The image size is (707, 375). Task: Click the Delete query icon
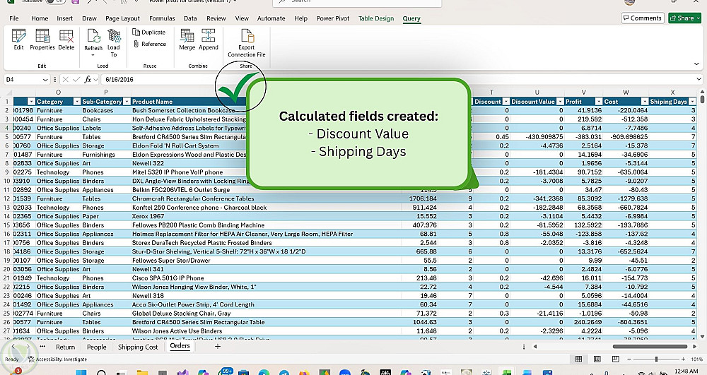pyautogui.click(x=66, y=37)
